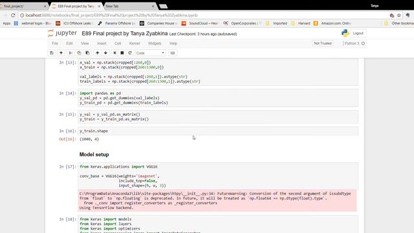Cut selected cells with scissors icon

[71, 53]
